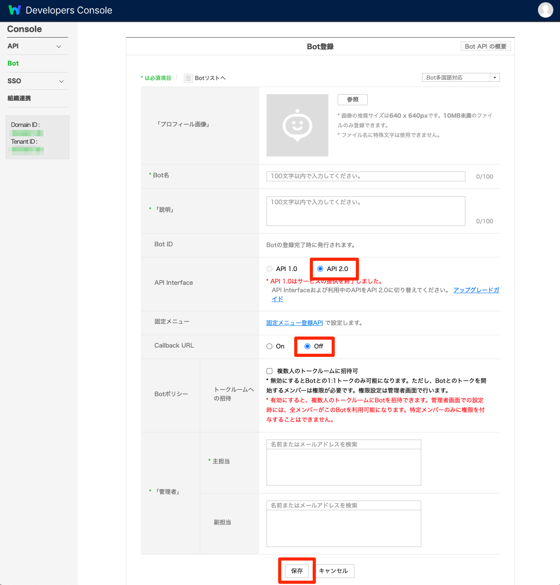Turn Callback URL On

270,347
